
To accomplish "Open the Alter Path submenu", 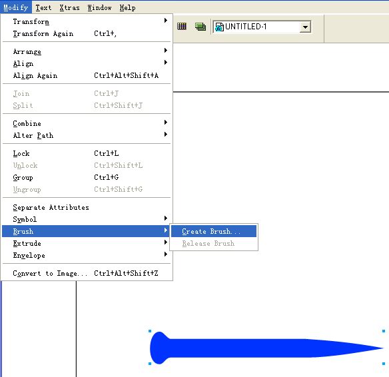I will [87, 135].
